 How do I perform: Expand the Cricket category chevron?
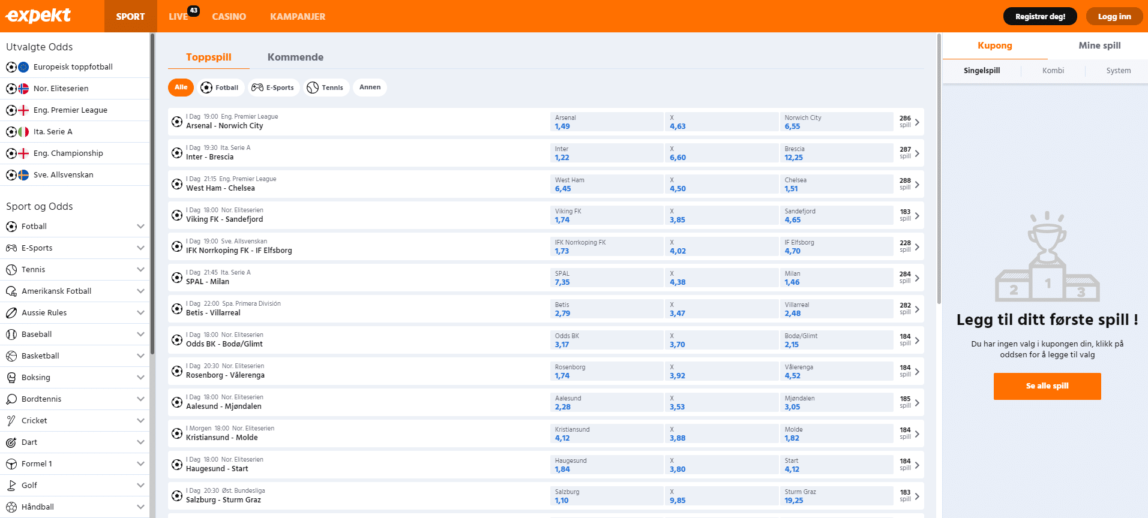(x=140, y=421)
